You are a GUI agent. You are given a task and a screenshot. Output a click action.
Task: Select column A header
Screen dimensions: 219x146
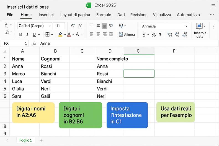[x=24, y=51]
